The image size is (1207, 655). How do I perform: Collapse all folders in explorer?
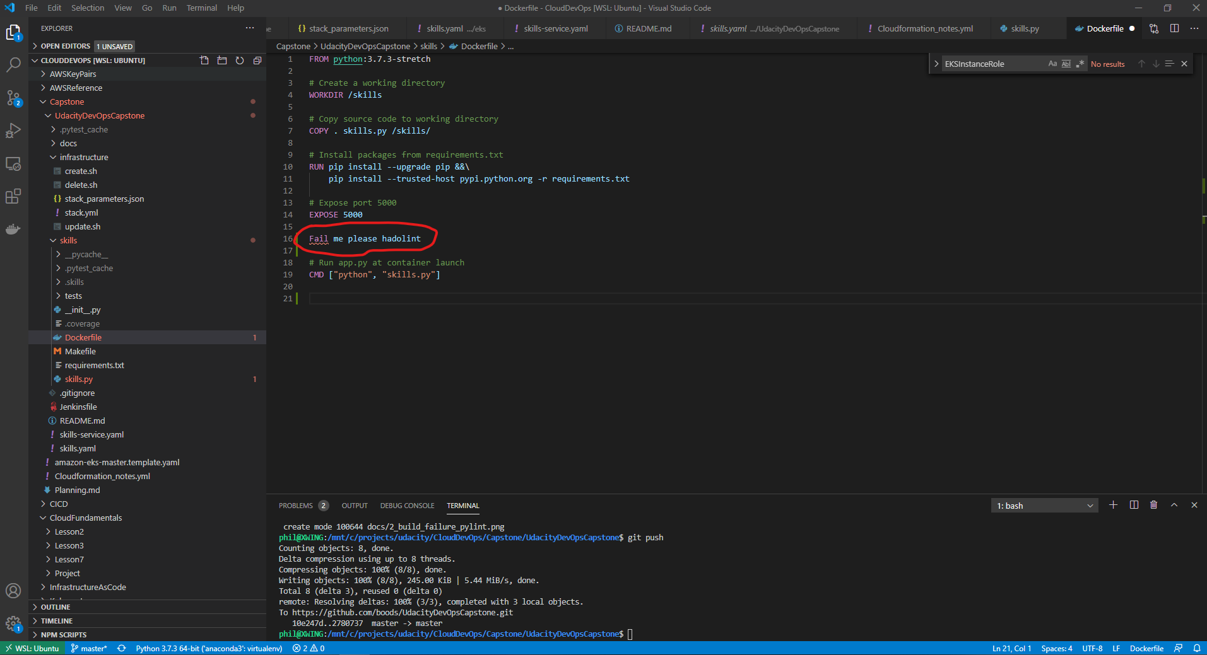pos(257,61)
